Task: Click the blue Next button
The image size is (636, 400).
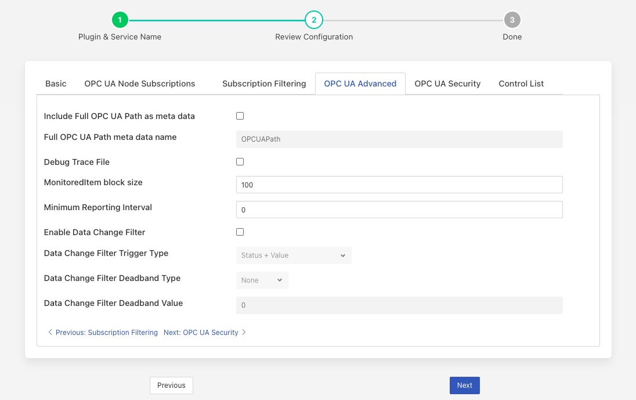Action: (x=464, y=385)
